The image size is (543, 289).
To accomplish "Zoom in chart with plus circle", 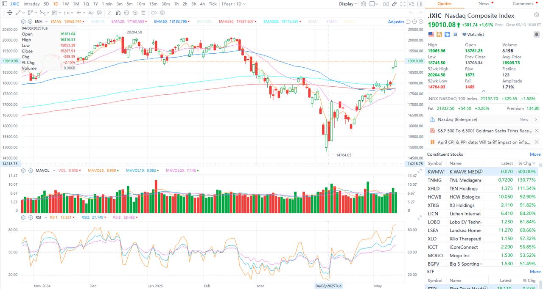I will pos(421,22).
